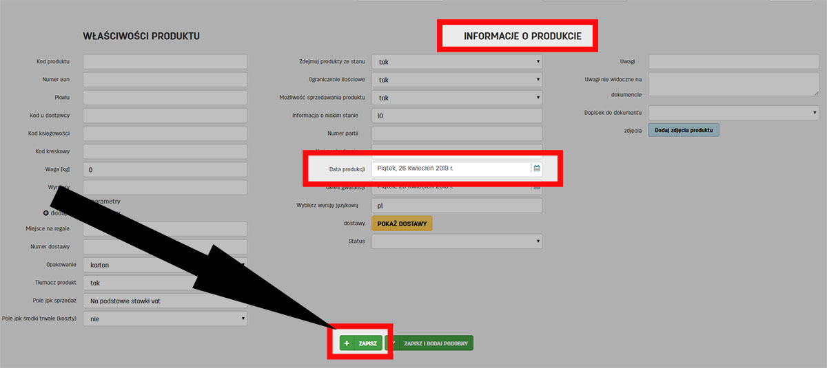Viewport: 827px width, 368px height.
Task: Click the plus icon next to dodaj
Action: point(46,213)
